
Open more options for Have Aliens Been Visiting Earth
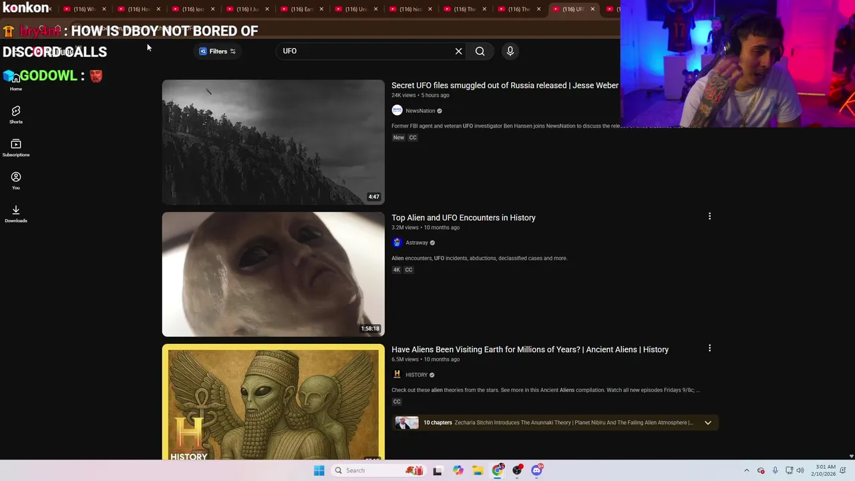709,348
